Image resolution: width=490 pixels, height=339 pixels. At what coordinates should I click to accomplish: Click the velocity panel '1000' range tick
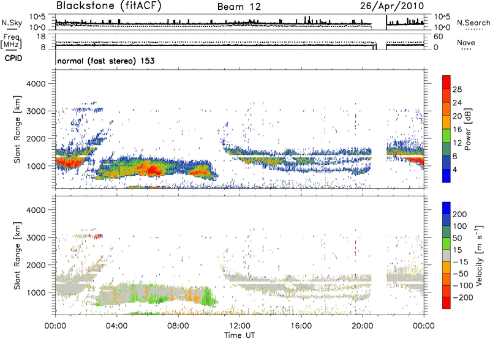pyautogui.click(x=36, y=292)
